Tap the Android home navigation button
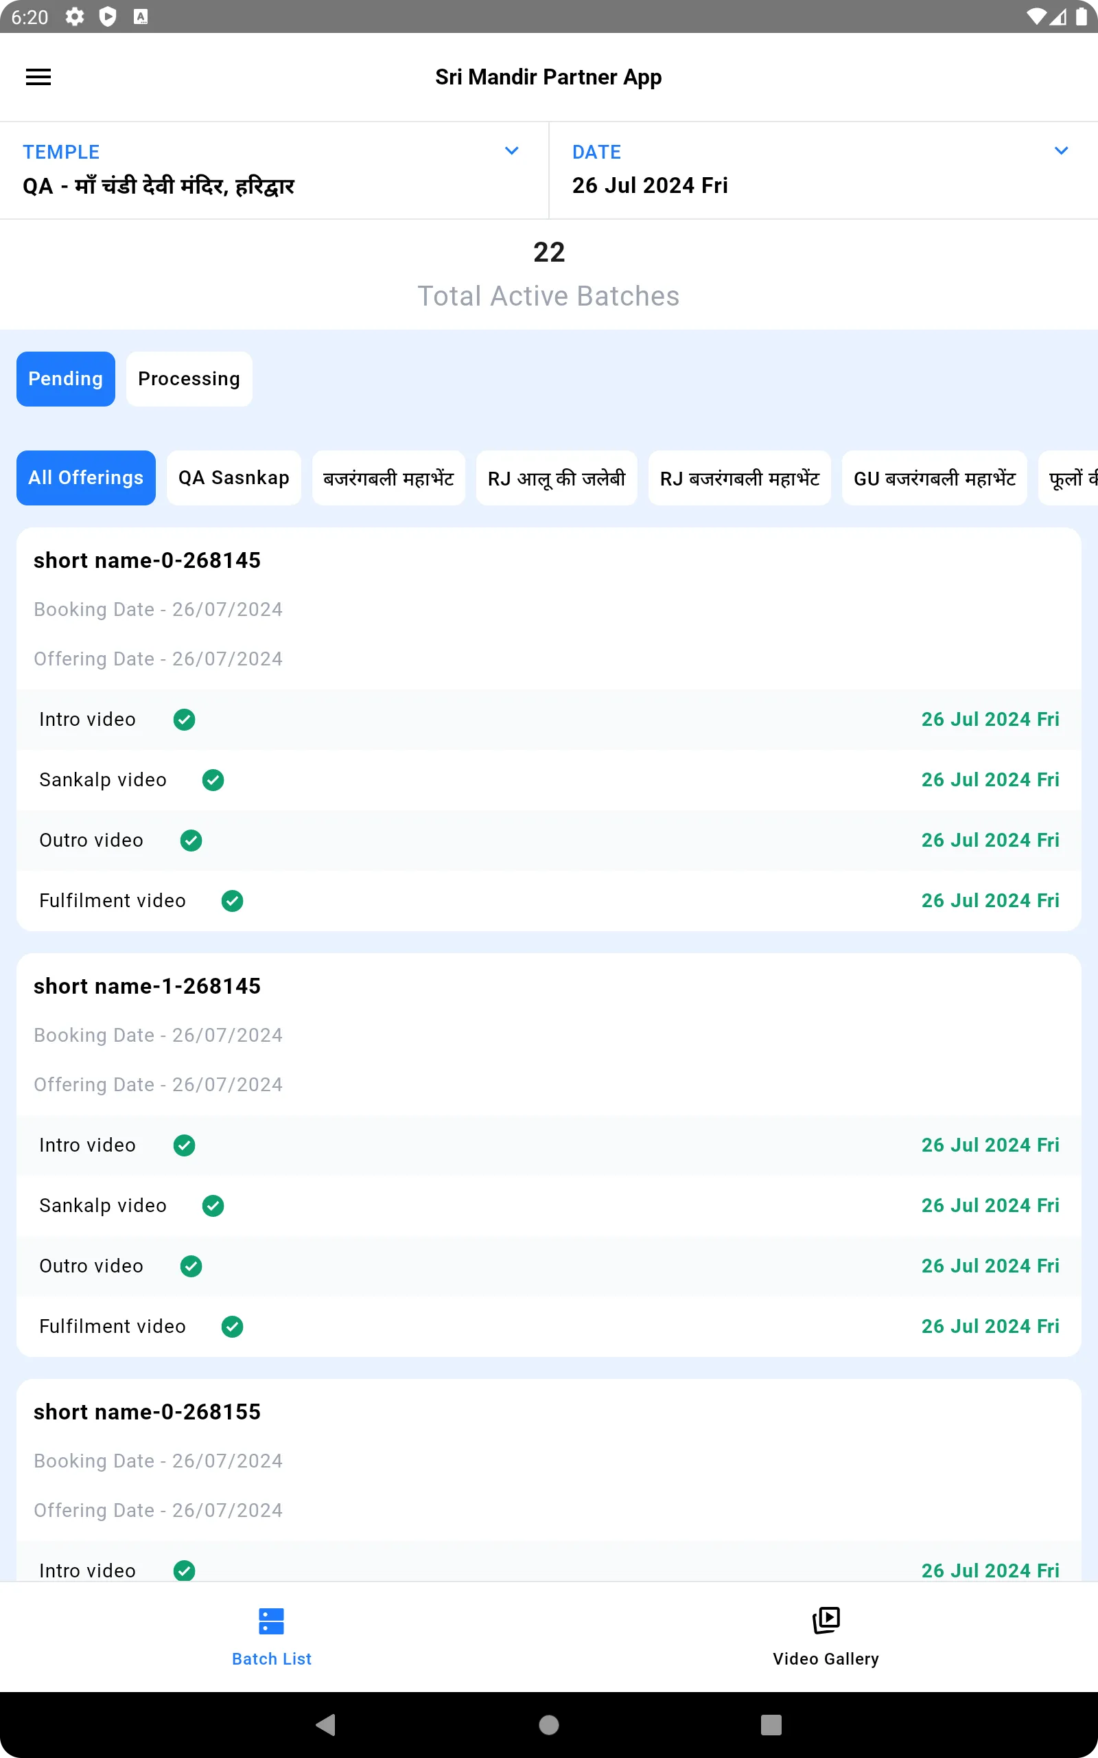This screenshot has height=1758, width=1098. (549, 1724)
